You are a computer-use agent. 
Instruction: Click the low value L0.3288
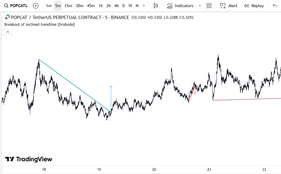click(x=171, y=17)
